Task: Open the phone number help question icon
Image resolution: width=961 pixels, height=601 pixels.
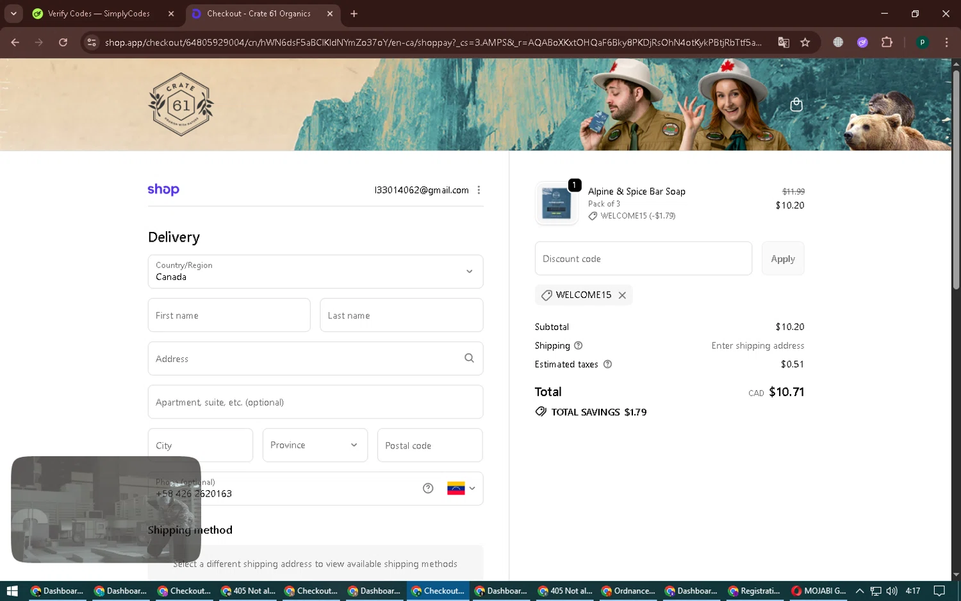Action: (x=428, y=488)
